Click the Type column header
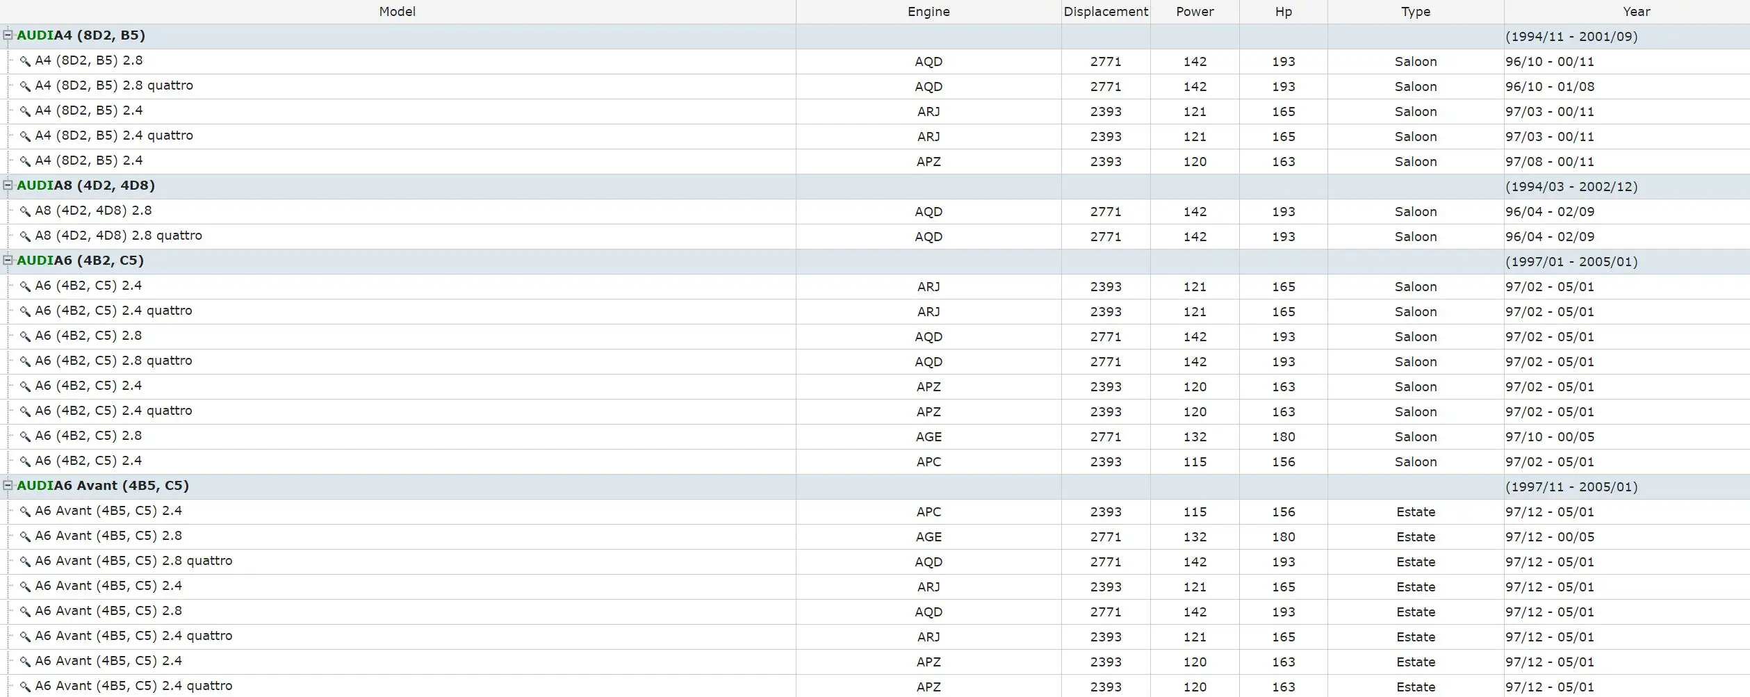The image size is (1750, 697). pyautogui.click(x=1416, y=12)
